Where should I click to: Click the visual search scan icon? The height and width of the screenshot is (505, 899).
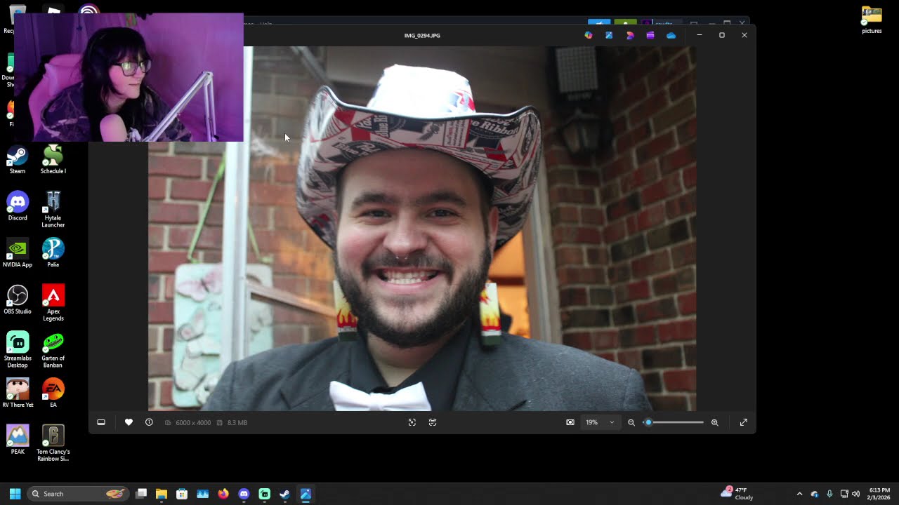click(412, 422)
